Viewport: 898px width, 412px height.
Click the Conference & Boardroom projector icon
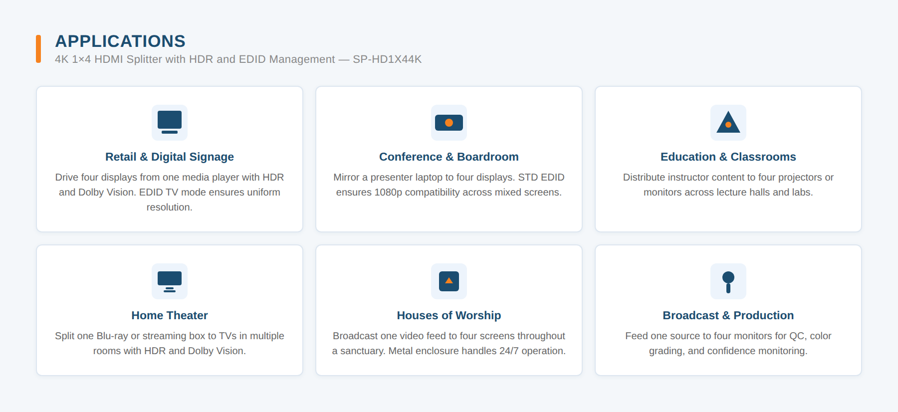point(449,123)
